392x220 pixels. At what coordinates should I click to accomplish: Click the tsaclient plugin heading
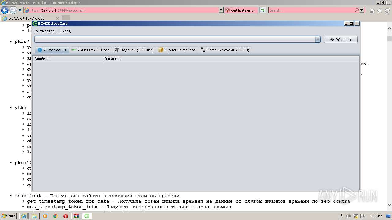tap(28, 196)
